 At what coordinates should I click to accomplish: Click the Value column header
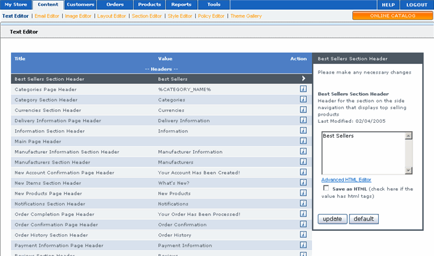coord(165,58)
